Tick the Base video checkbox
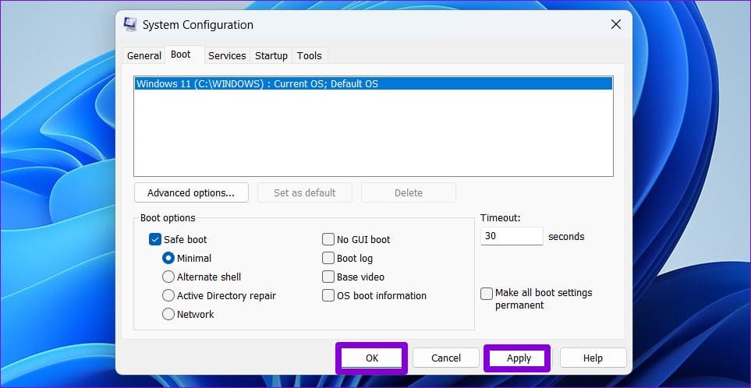The image size is (751, 388). (x=328, y=277)
